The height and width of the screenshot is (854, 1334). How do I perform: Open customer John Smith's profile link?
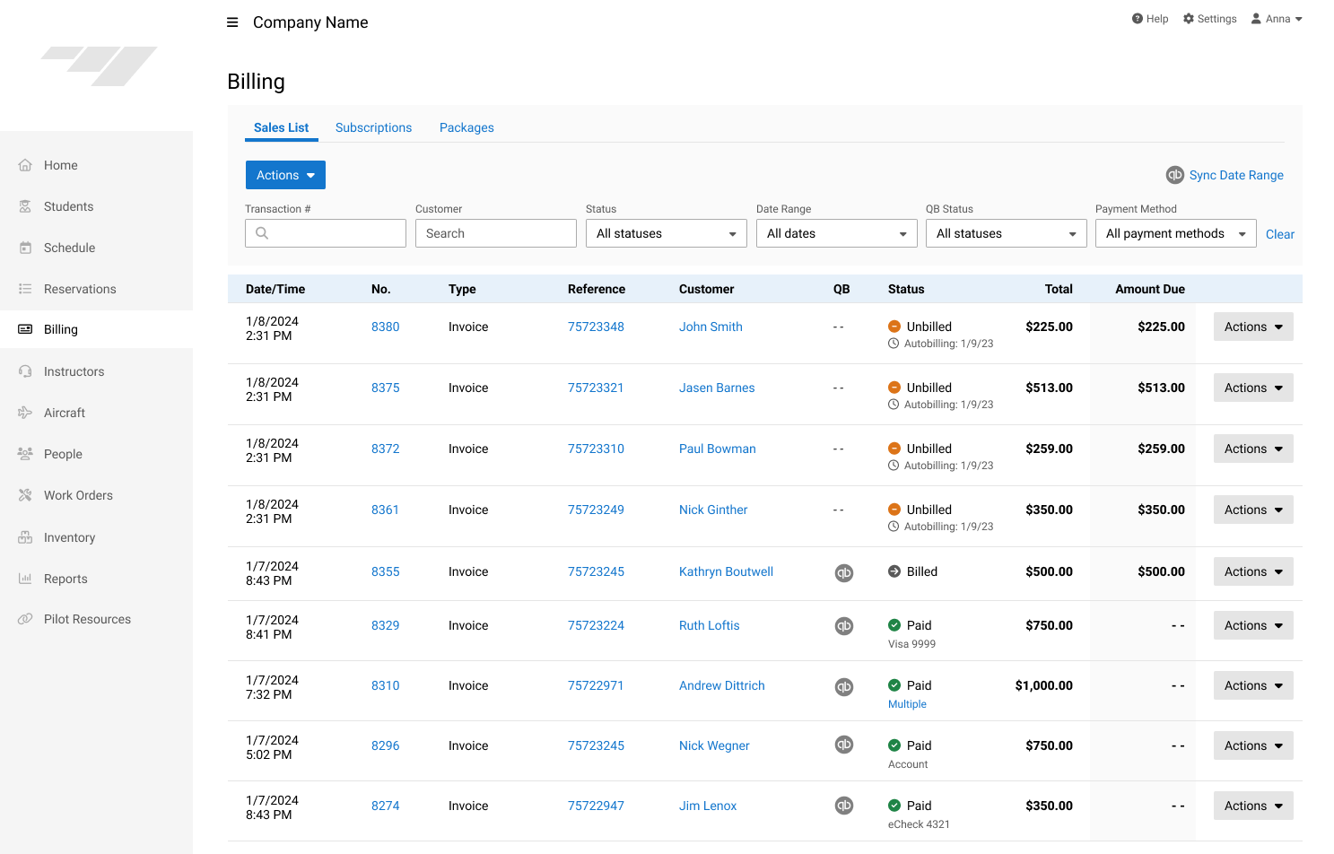coord(711,327)
